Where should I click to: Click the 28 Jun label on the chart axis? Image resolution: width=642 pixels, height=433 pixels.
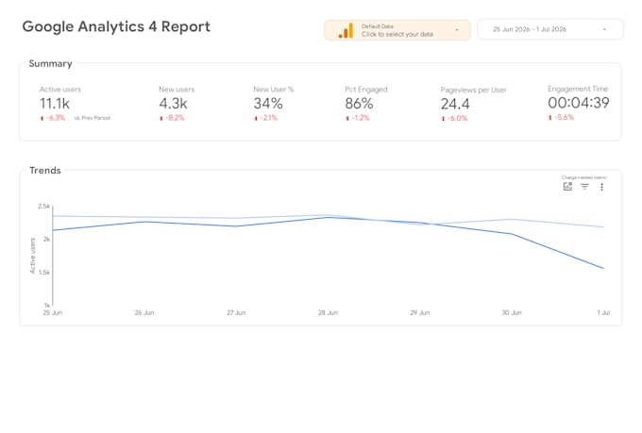(328, 312)
